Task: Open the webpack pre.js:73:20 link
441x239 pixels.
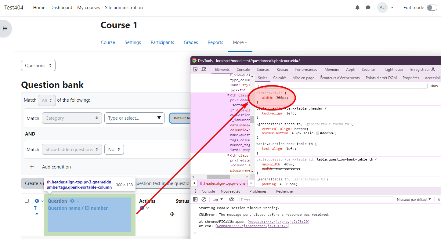Action: 279,222
